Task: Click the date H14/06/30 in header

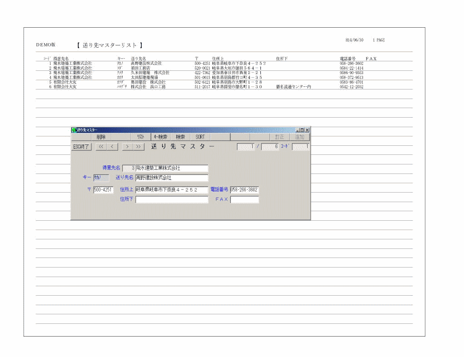Action: pyautogui.click(x=354, y=40)
